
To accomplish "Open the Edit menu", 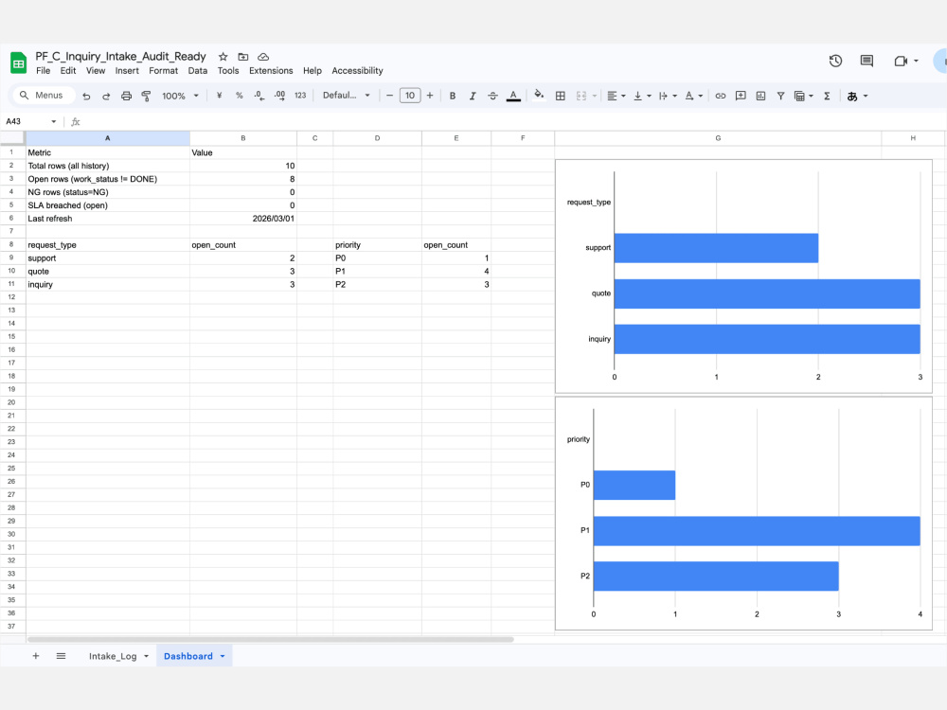I will pos(67,71).
